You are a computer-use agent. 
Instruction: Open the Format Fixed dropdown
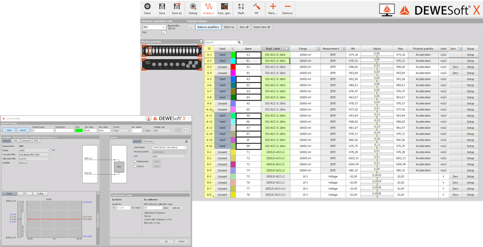(121, 130)
